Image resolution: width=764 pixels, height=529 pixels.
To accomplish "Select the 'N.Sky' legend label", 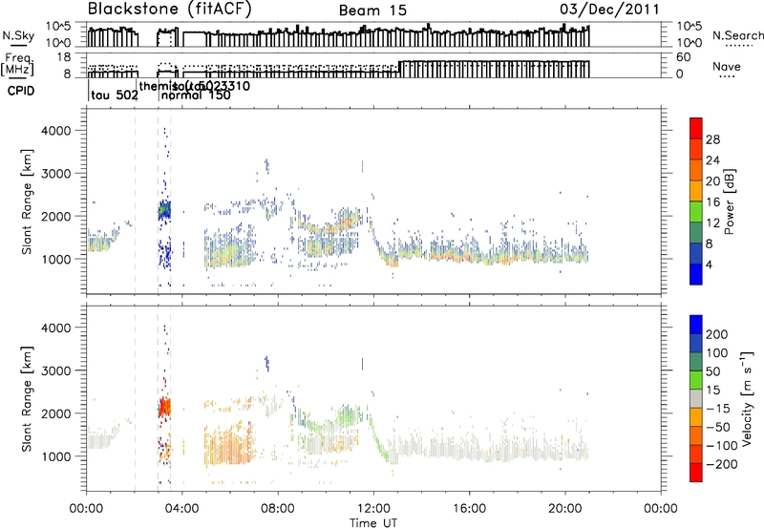I will [18, 35].
